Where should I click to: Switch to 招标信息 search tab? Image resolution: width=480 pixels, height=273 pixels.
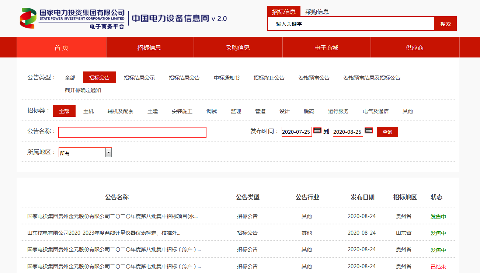point(284,12)
